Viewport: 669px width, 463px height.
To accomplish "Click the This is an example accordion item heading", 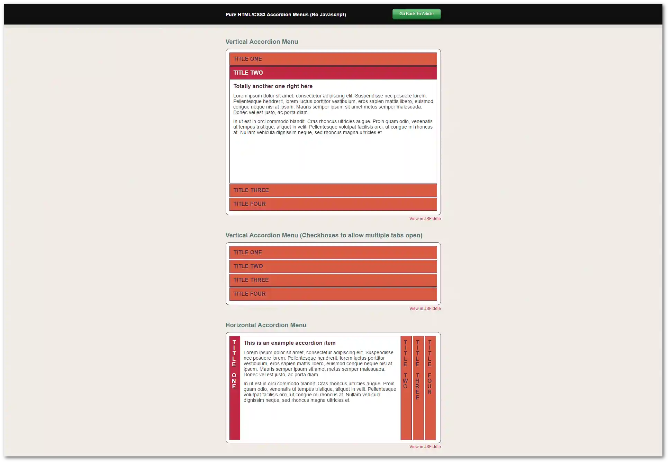I will (289, 343).
